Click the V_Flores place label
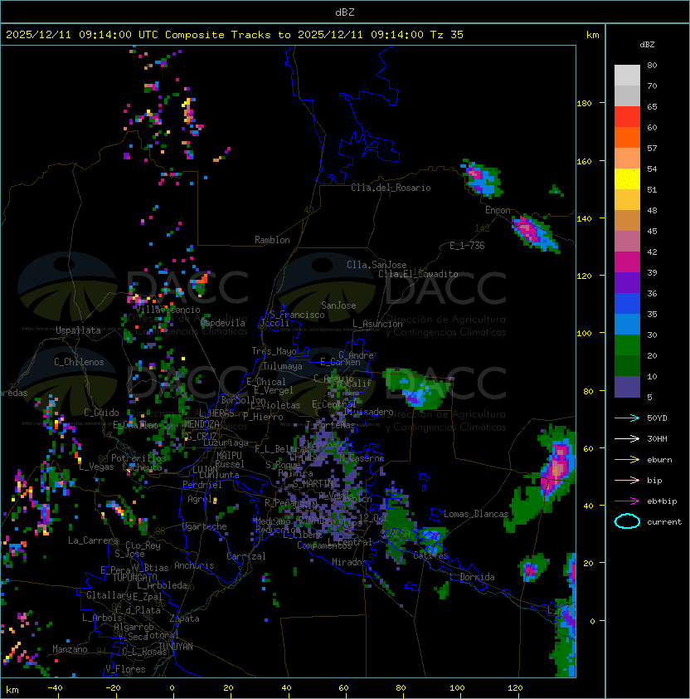 125,669
